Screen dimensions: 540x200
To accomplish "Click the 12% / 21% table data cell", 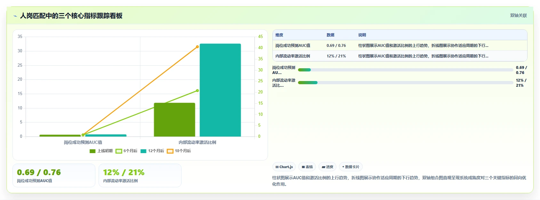I will (336, 56).
